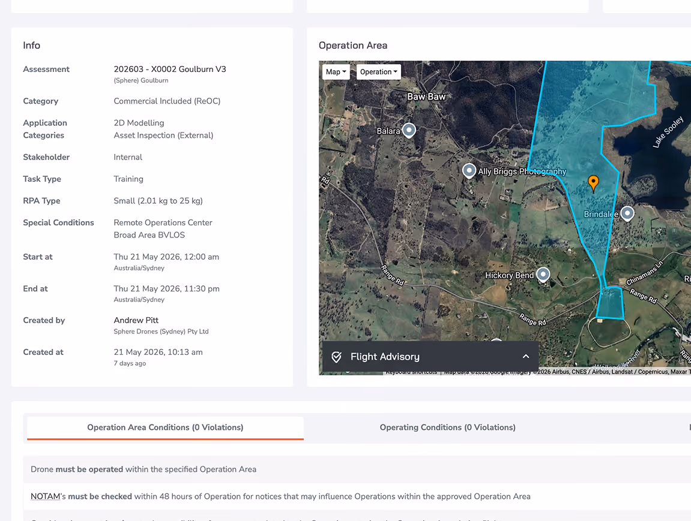This screenshot has width=691, height=521.
Task: Select the Sphere Drones (Sydney) Pty Ltd text
Action: (x=161, y=332)
